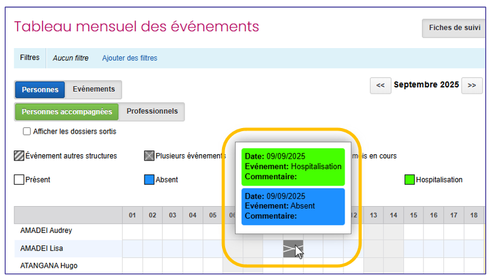Screen dimensions: 489x276
Task: Click day 15 column header
Action: (x=413, y=215)
